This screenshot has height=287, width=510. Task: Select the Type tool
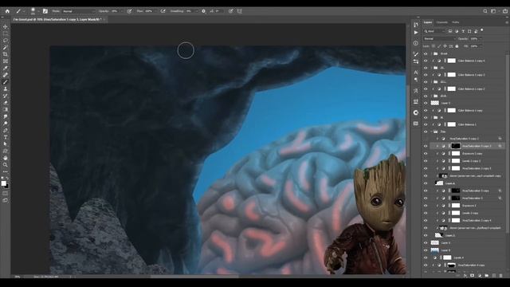coord(6,137)
